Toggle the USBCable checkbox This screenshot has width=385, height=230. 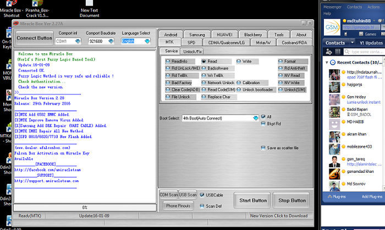click(x=202, y=195)
